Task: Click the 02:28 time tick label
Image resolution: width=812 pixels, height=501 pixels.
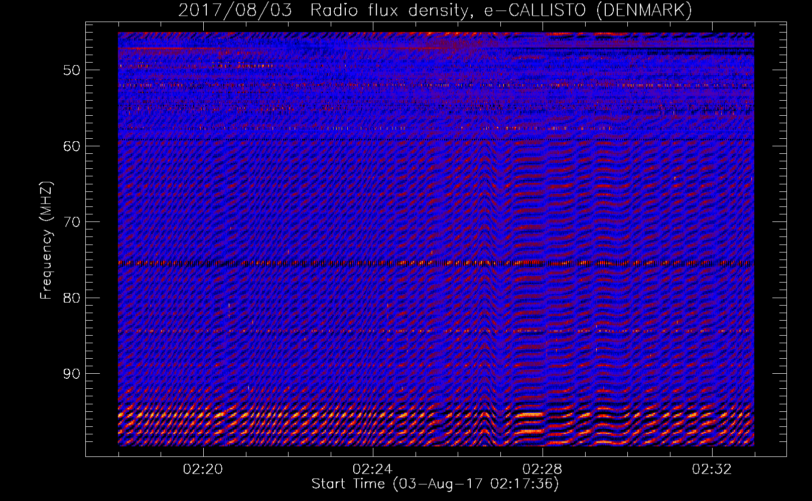Action: pyautogui.click(x=543, y=469)
